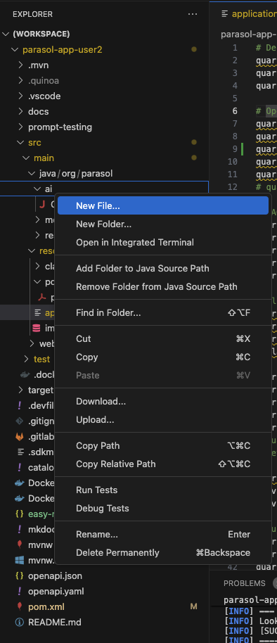This screenshot has width=277, height=643.
Task: Click the .gitlab fox file icon
Action: 19,437
